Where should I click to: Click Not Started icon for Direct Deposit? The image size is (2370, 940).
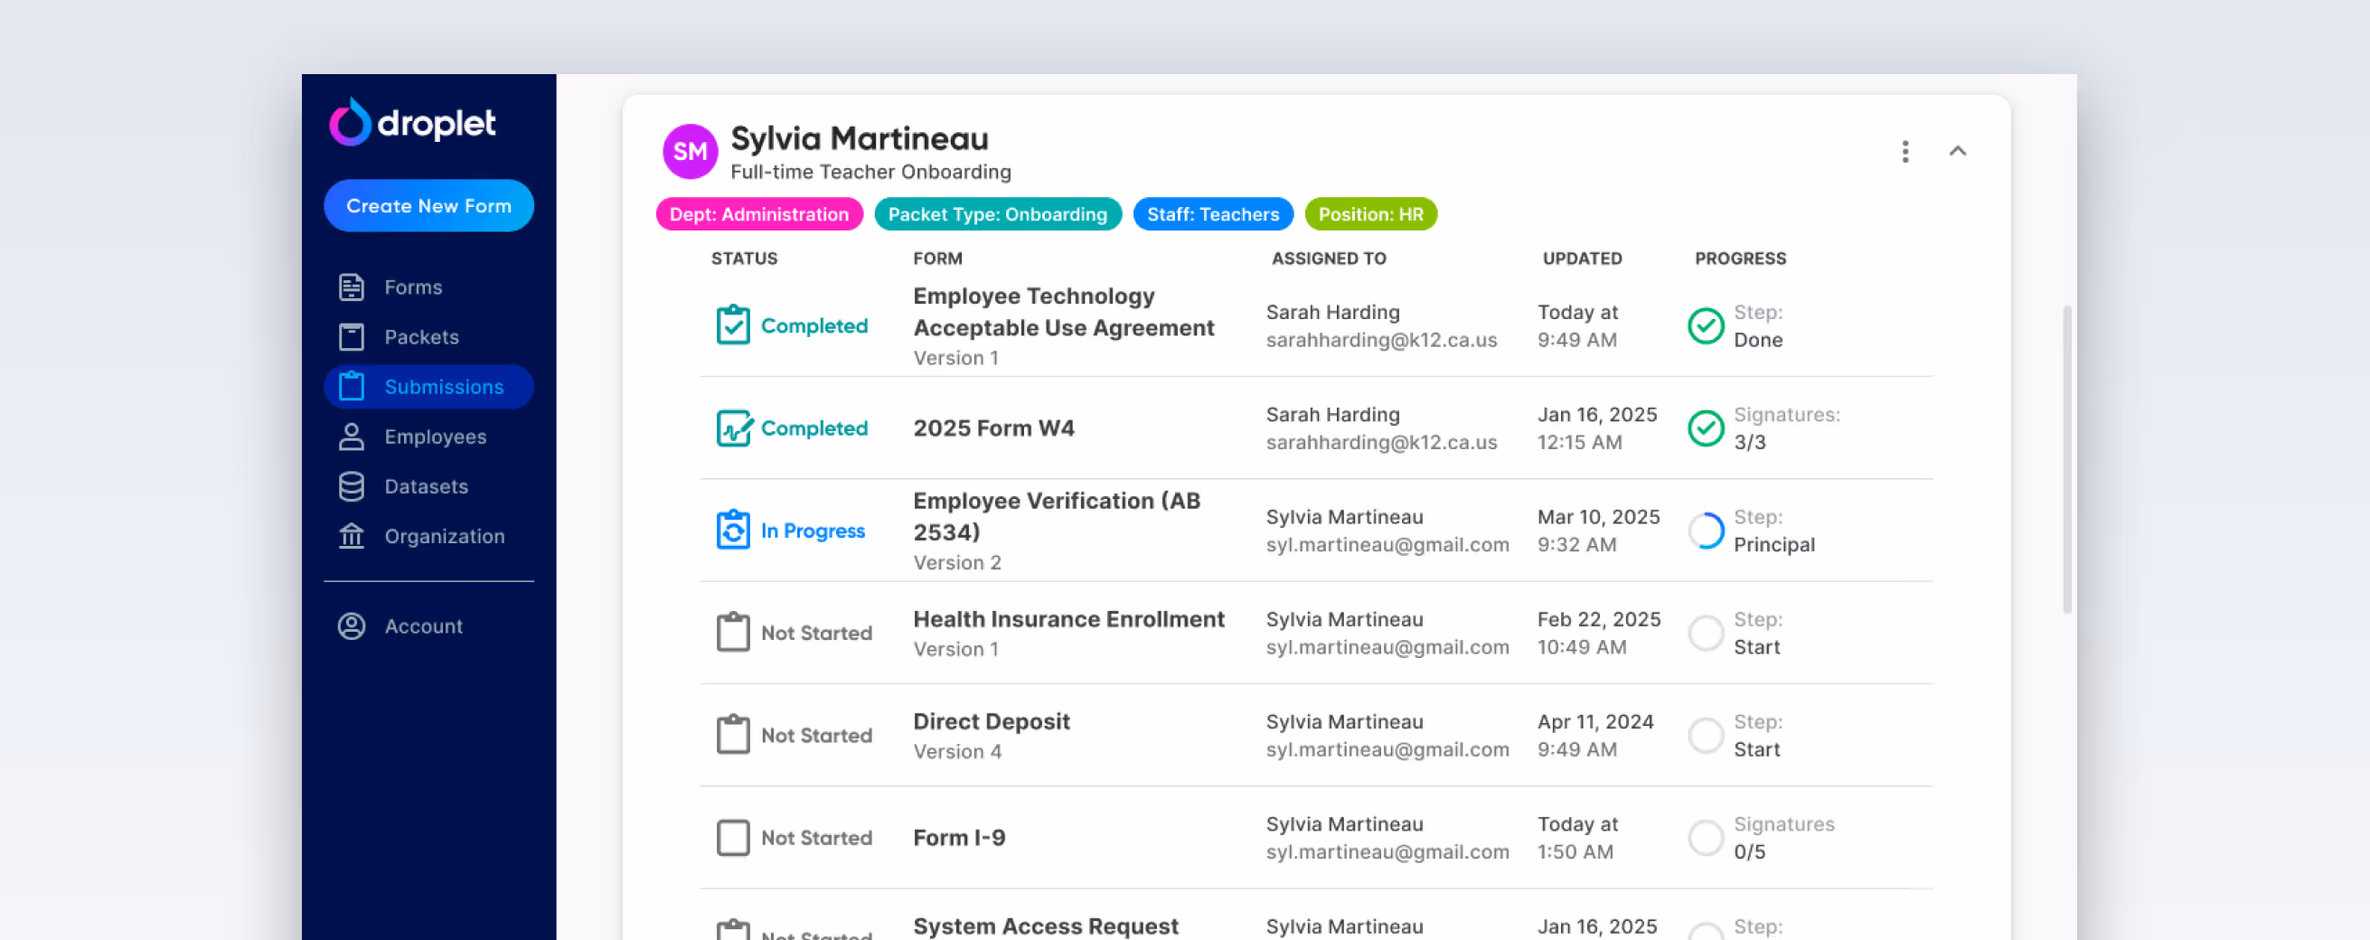point(733,734)
